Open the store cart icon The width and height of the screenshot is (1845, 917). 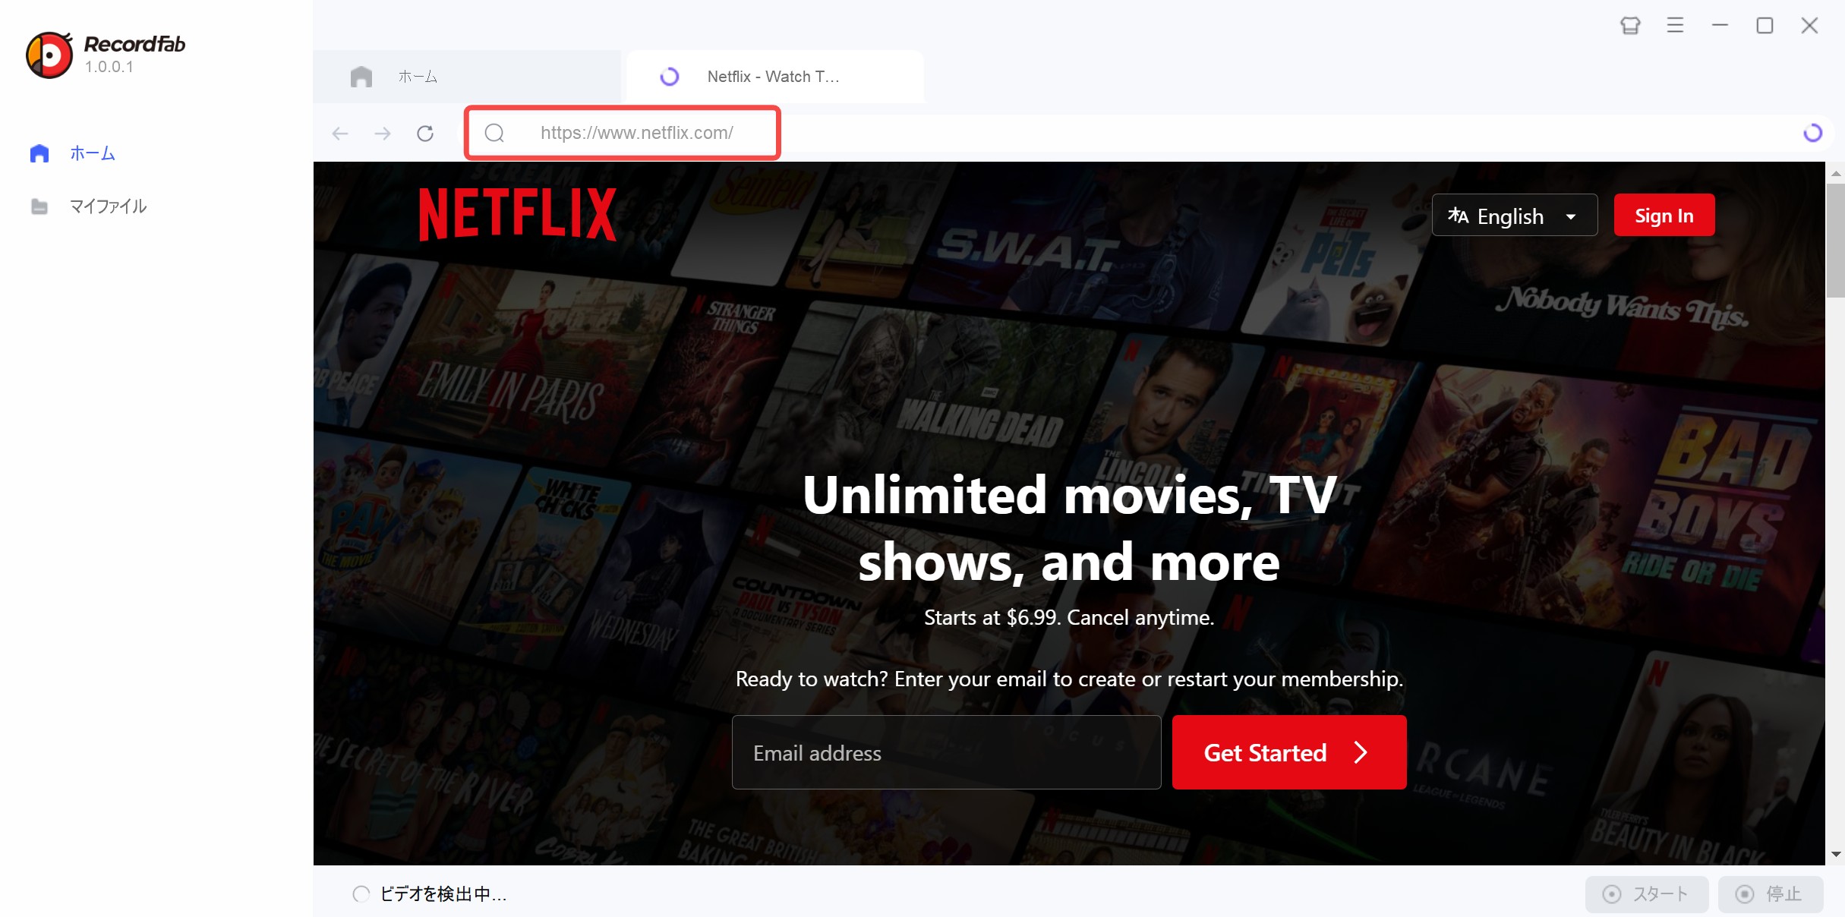click(x=1630, y=26)
